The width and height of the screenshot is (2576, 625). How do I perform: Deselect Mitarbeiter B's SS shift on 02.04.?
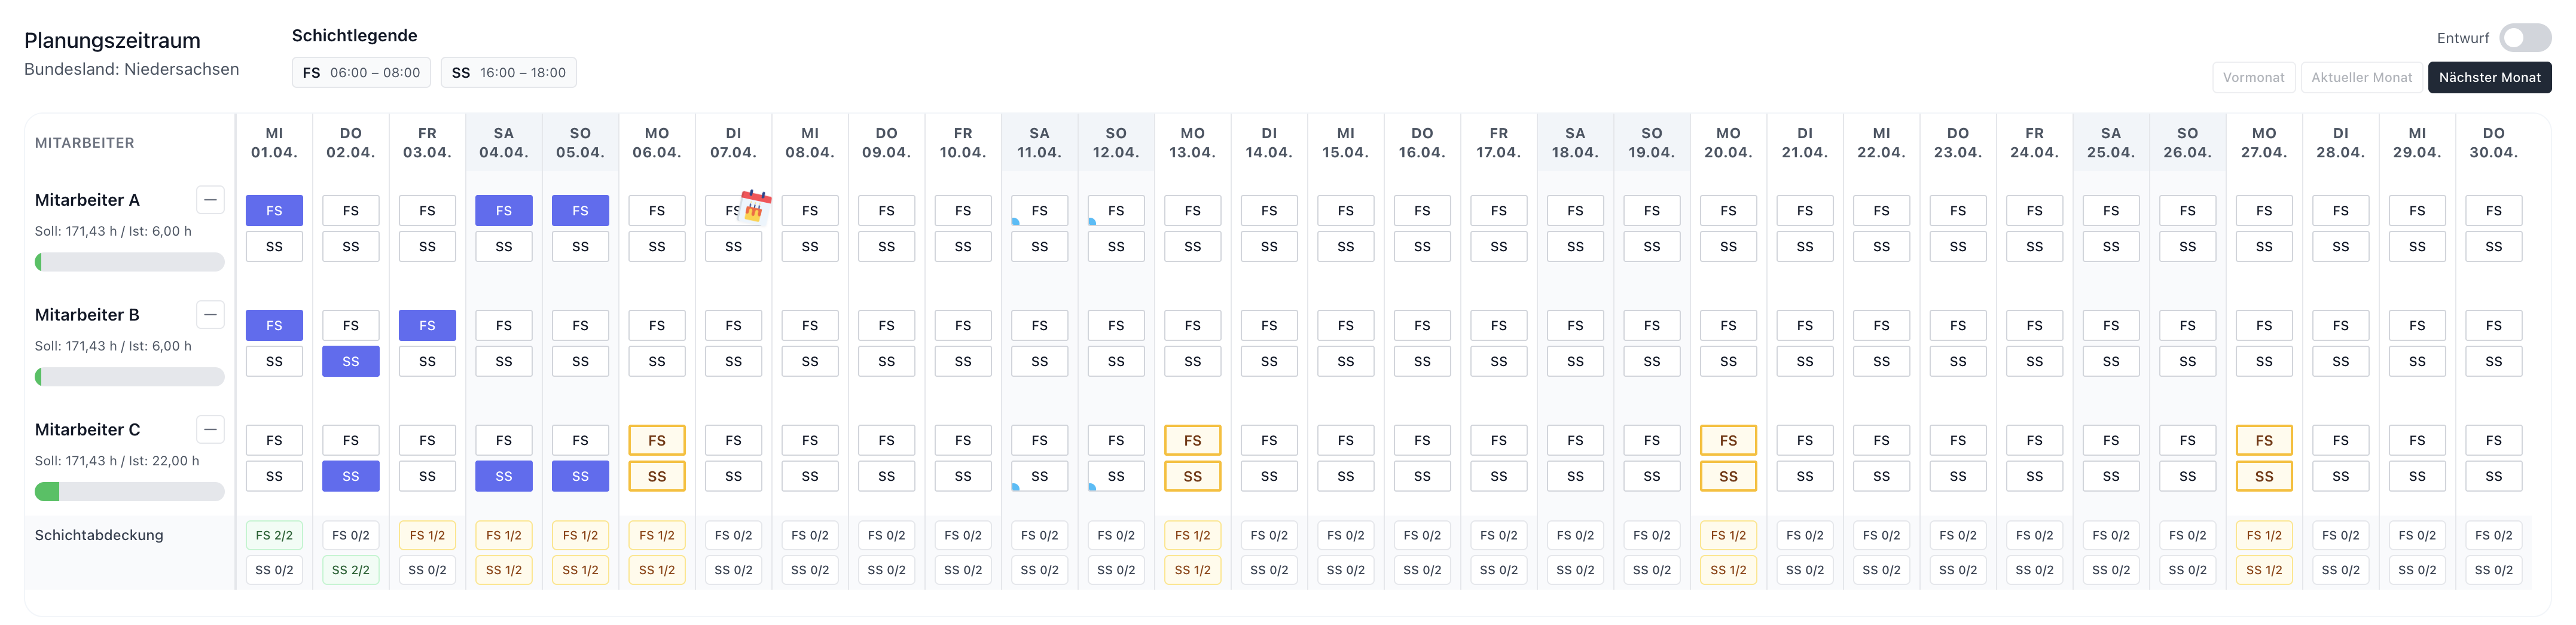[x=351, y=362]
